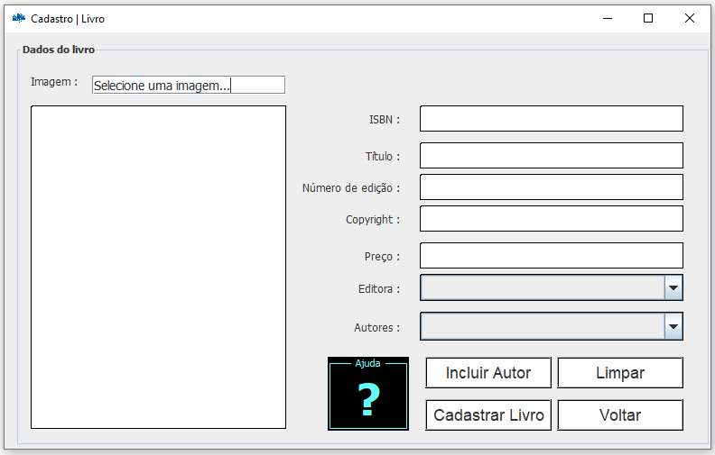The height and width of the screenshot is (455, 715).
Task: Click the Copyright label
Action: (373, 220)
